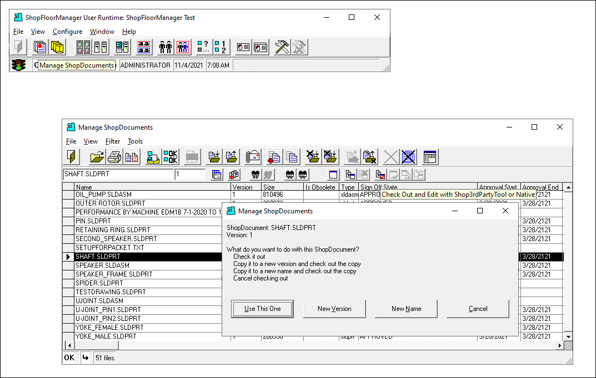Screen dimensions: 596x378
Task: Click the open folder icon
Action: pyautogui.click(x=97, y=157)
